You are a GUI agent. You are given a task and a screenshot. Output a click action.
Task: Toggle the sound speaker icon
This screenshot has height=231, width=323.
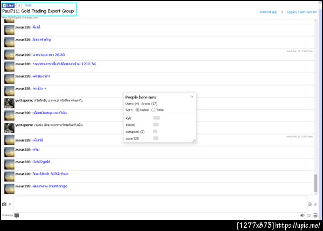click(302, 215)
